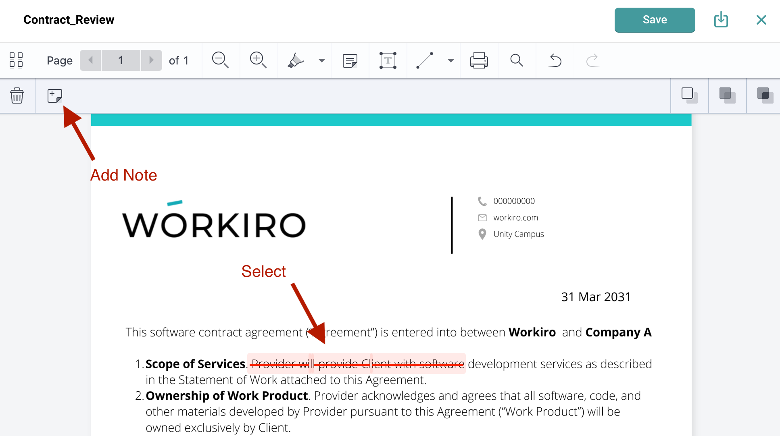Viewport: 780px width, 436px height.
Task: Open document search
Action: tap(517, 60)
